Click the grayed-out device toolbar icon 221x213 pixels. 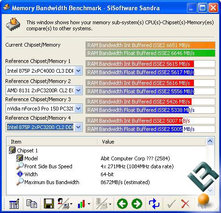[102, 204]
